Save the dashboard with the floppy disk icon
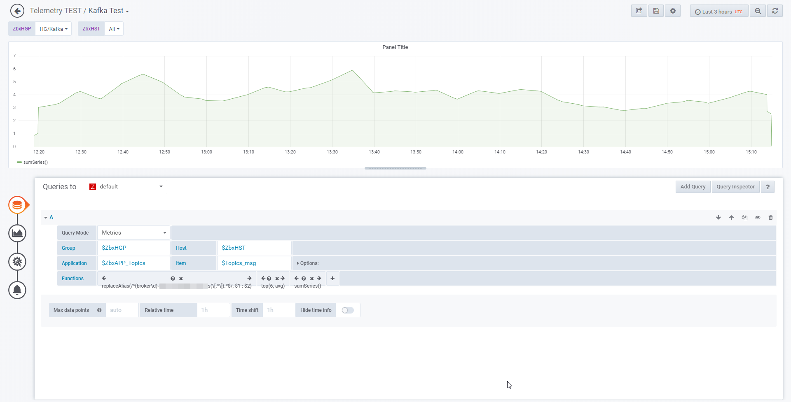 pos(656,11)
